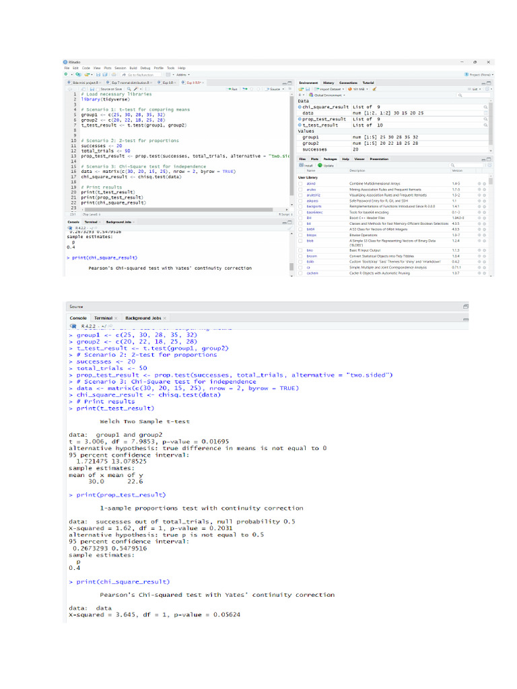This screenshot has width=517, height=689.
Task: Select the Files tab in lower-right pane
Action: [302, 159]
